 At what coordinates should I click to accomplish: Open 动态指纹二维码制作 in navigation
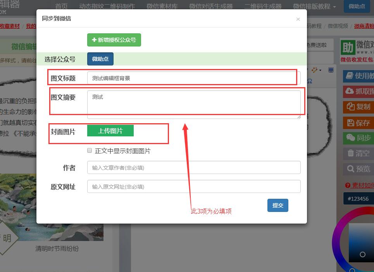[107, 6]
